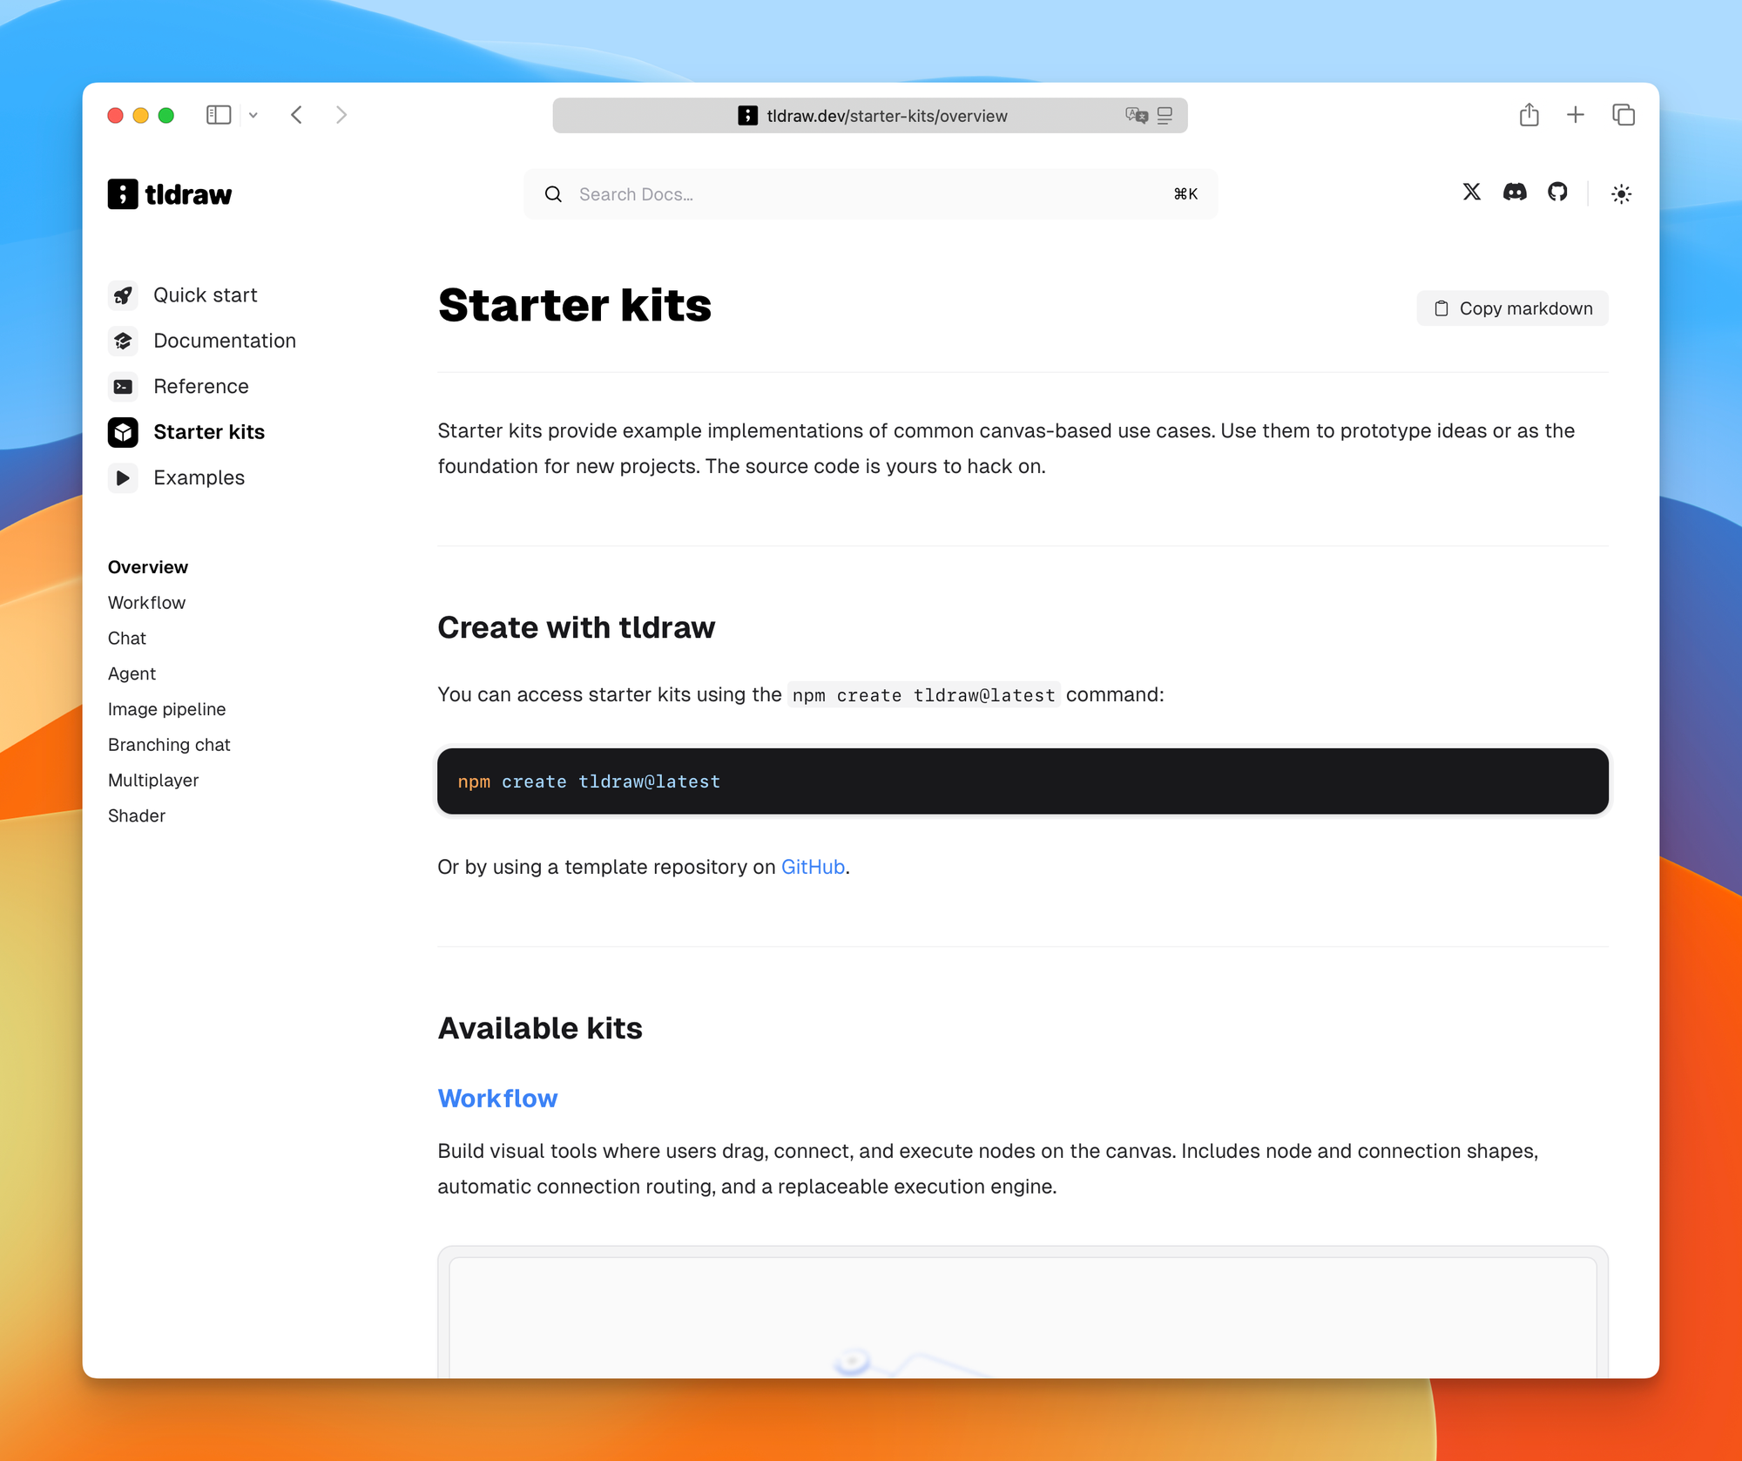Click the Starter kits page title

575,305
